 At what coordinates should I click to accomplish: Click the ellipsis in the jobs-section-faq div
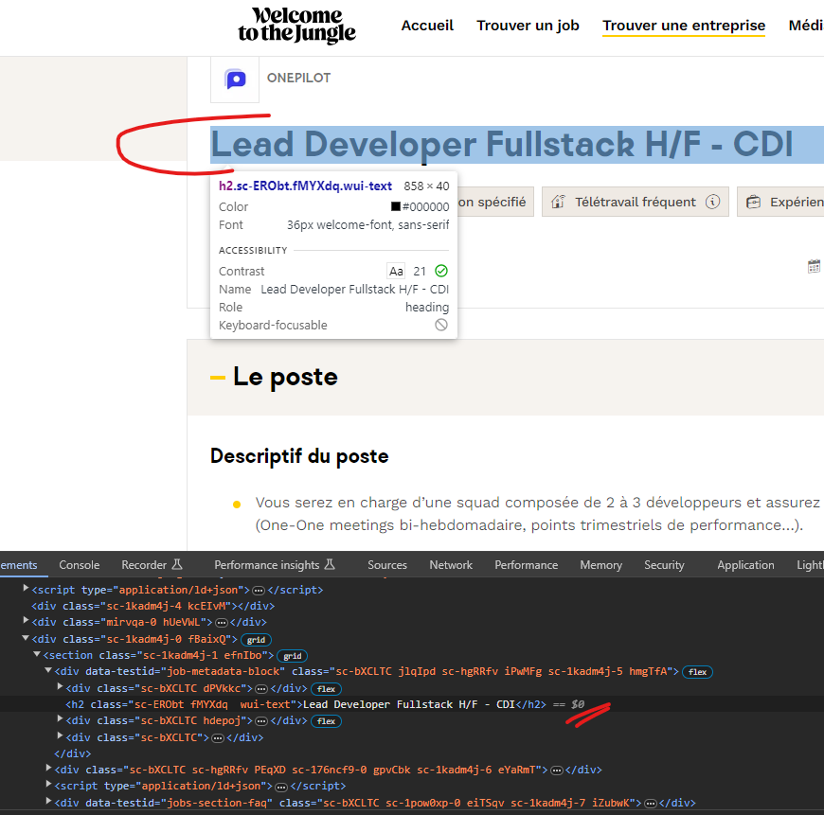pos(651,804)
